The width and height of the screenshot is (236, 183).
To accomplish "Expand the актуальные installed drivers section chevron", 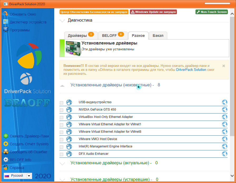I will tap(62, 164).
